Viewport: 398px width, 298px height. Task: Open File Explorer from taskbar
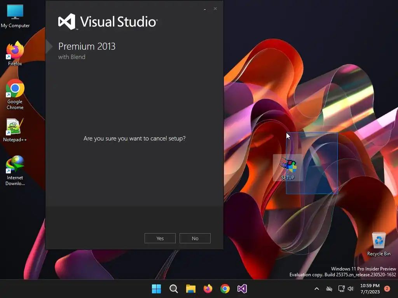[x=190, y=289]
